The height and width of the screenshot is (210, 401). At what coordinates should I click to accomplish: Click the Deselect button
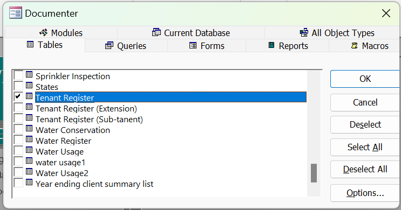coord(365,124)
